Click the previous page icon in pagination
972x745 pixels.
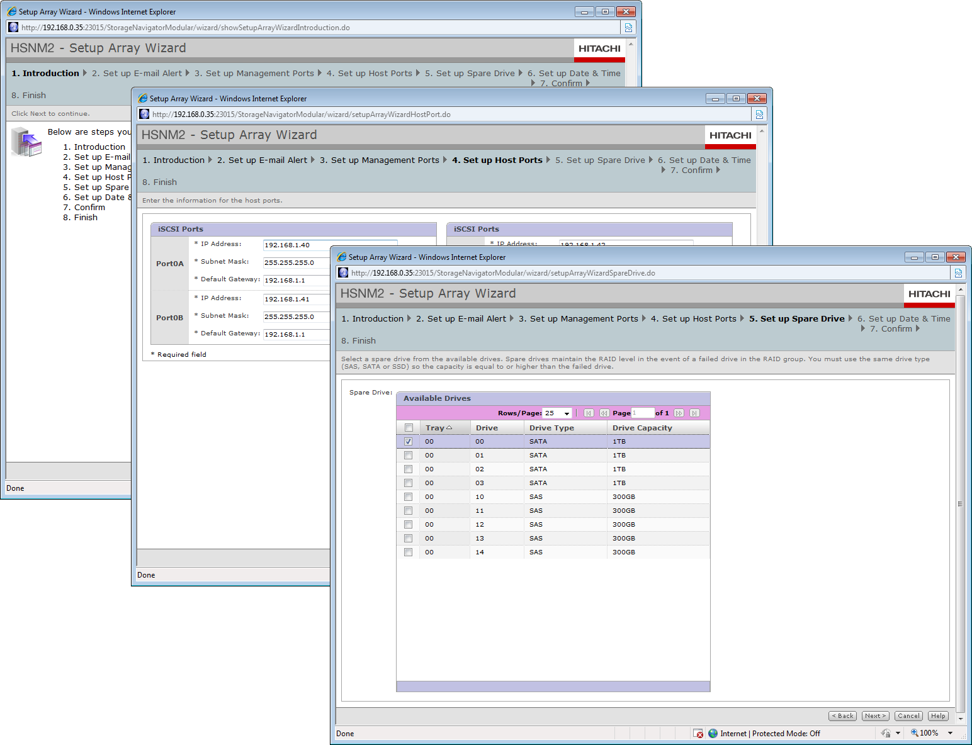(x=604, y=413)
